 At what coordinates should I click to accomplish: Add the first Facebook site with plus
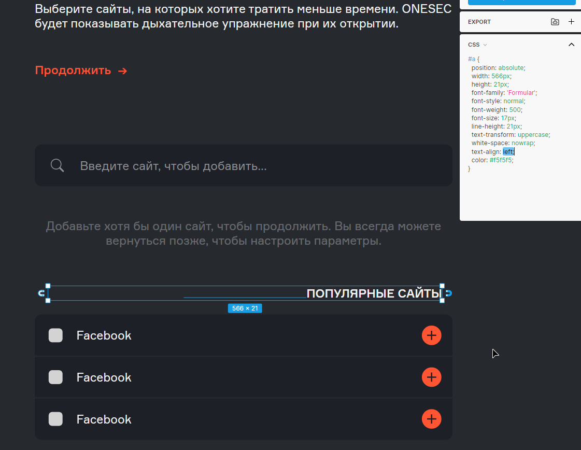coord(431,335)
